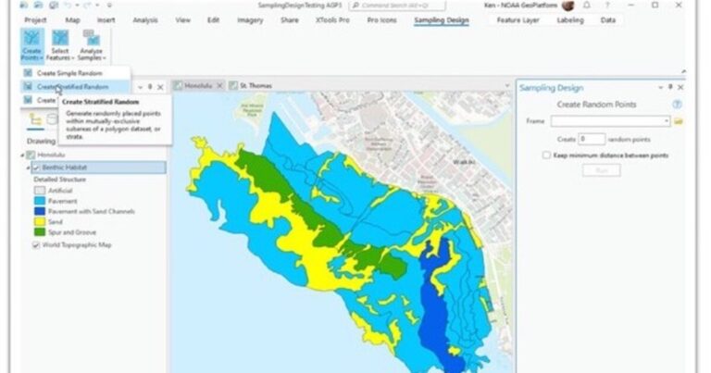711x373 pixels.
Task: Select List By Drawing Order icon
Action: click(x=35, y=119)
